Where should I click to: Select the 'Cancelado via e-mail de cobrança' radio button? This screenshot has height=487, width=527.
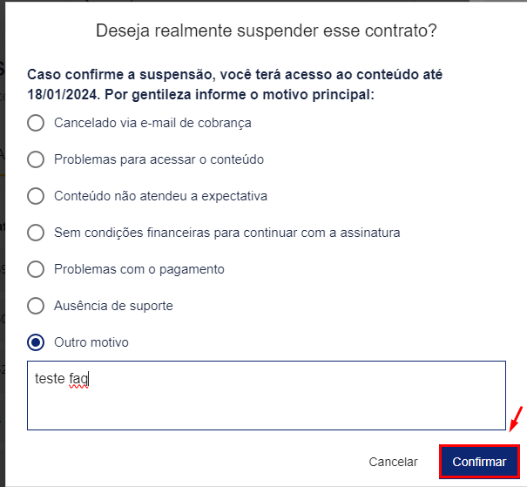click(36, 123)
